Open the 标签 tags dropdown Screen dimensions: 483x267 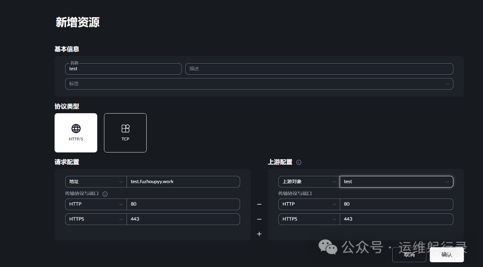pyautogui.click(x=259, y=84)
